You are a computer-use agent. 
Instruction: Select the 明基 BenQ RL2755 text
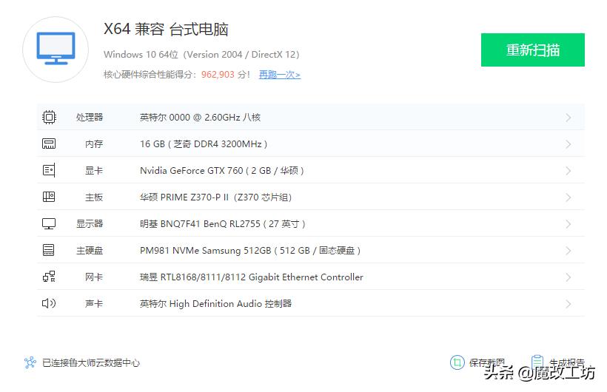click(x=223, y=224)
